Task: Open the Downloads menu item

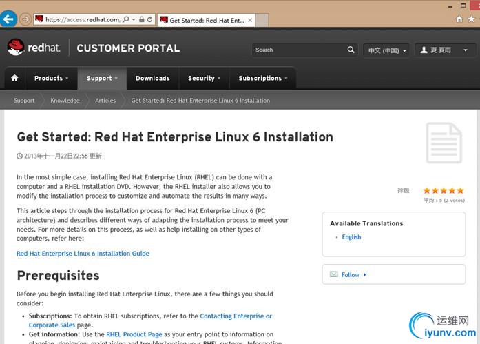Action: (152, 78)
